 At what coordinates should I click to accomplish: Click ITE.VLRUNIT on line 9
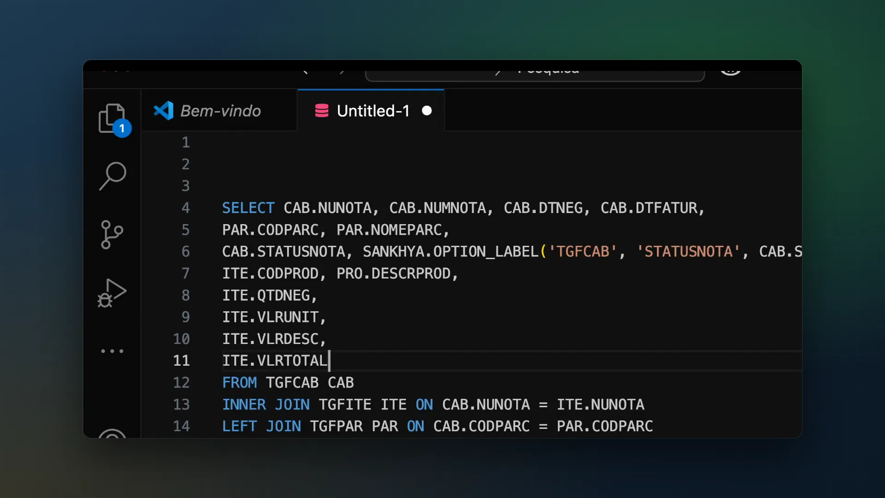coord(270,317)
